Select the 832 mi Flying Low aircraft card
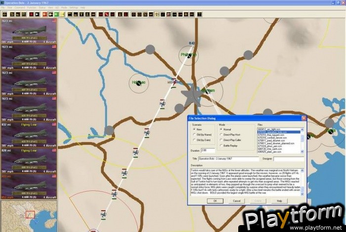The height and width of the screenshot is (232, 346). [x=29, y=135]
